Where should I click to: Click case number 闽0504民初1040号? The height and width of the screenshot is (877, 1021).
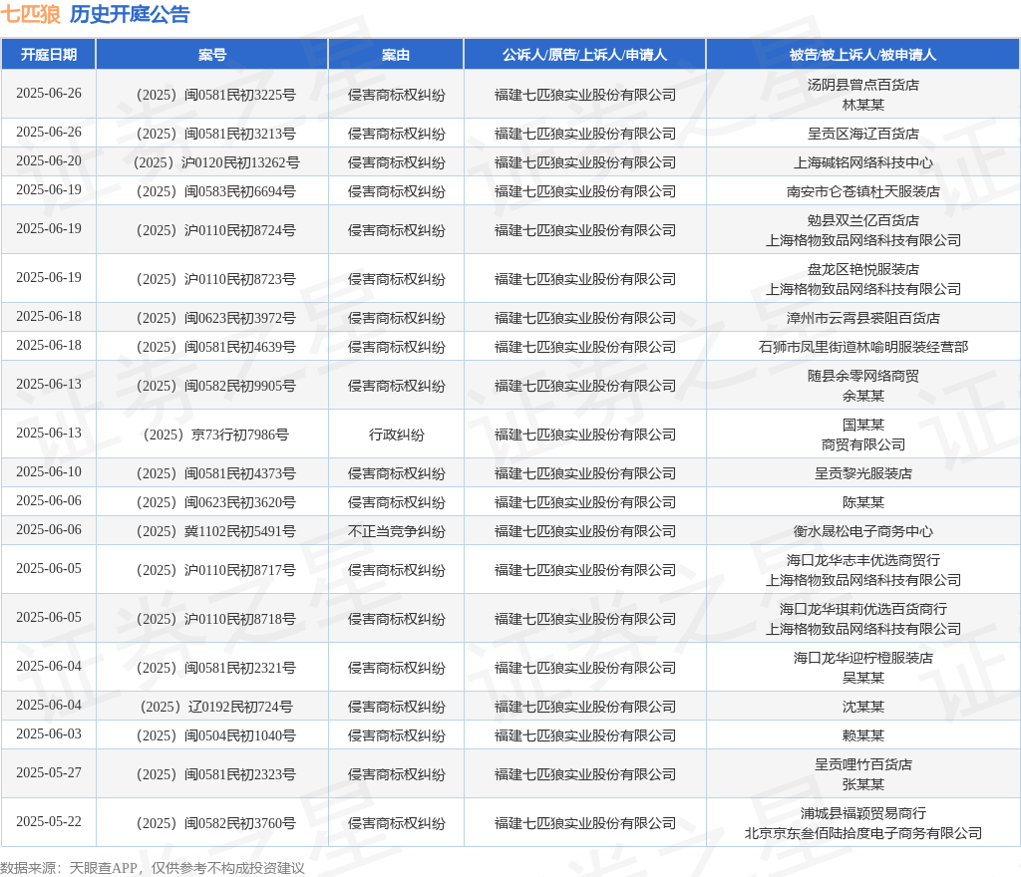[x=216, y=735]
